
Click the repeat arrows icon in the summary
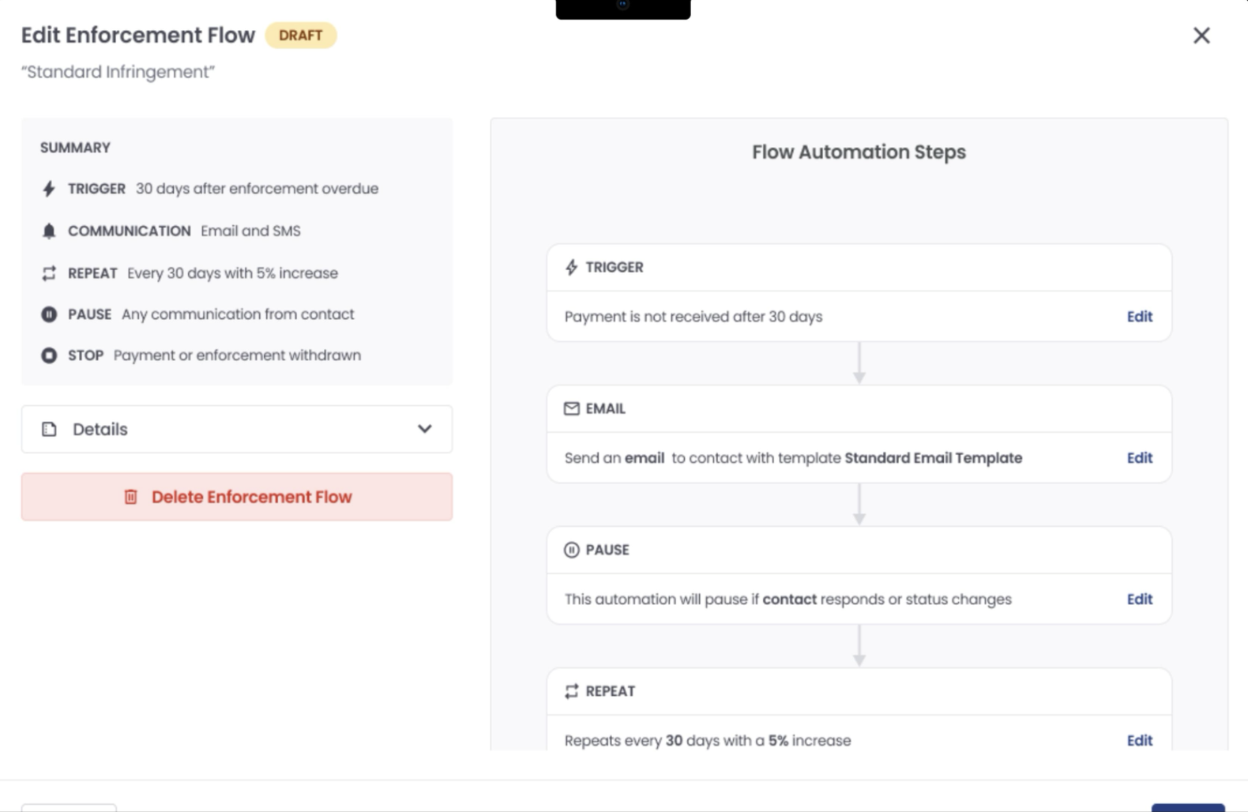point(48,273)
